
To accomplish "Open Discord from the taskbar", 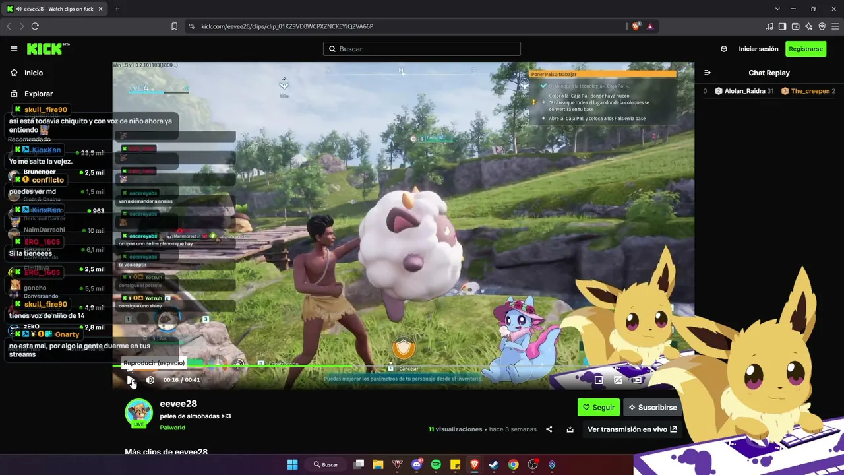I will 417,464.
